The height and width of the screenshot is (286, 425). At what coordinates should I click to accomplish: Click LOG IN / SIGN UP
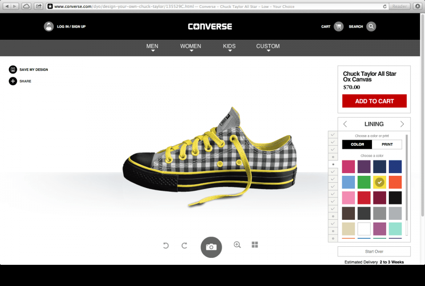click(x=71, y=26)
